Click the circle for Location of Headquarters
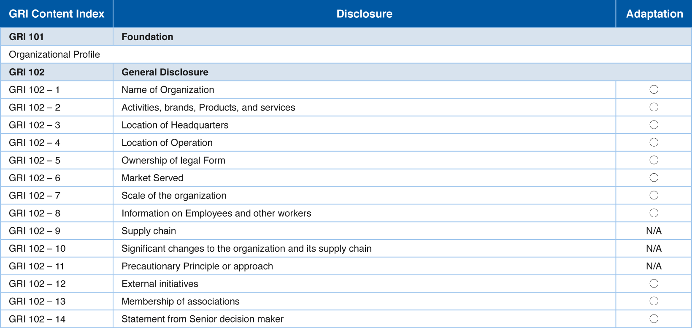Viewport: 692px width, 328px height. pyautogui.click(x=654, y=125)
